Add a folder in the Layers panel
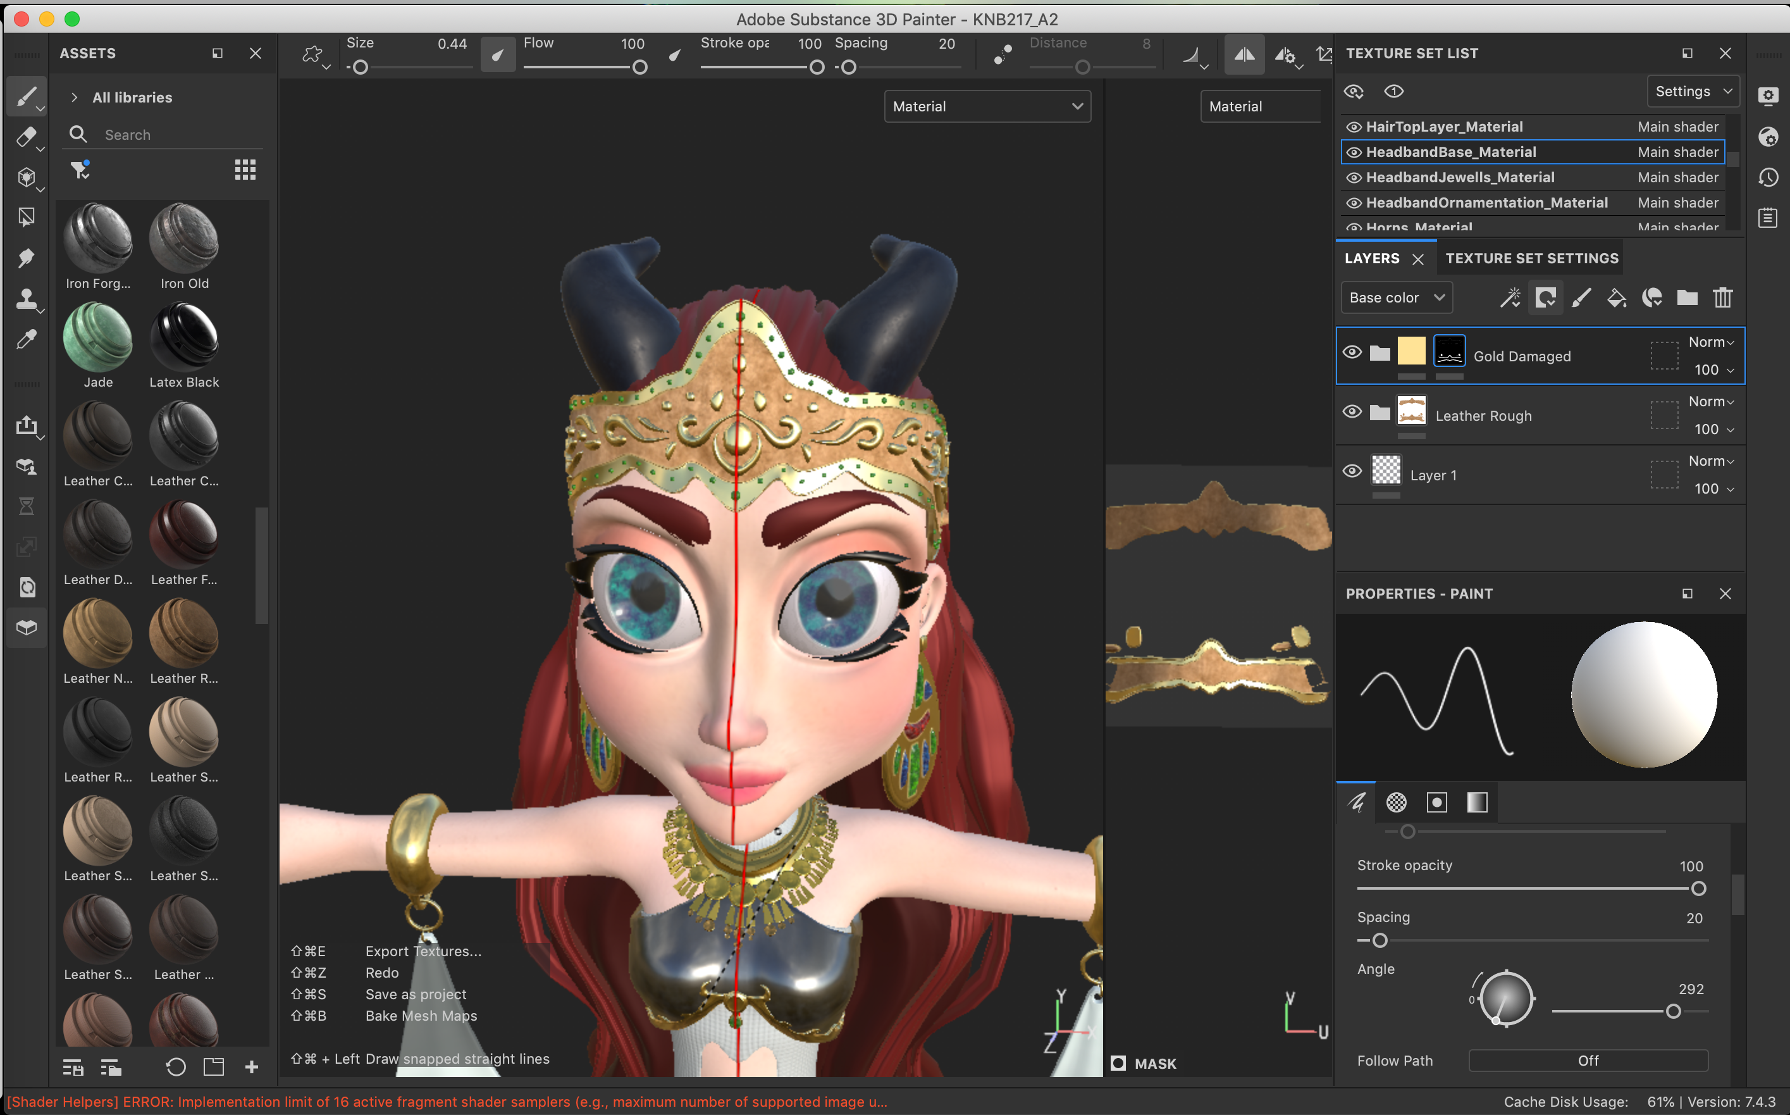Image resolution: width=1790 pixels, height=1115 pixels. [1687, 298]
